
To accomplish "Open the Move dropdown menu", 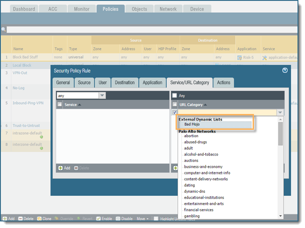I will tap(143, 219).
